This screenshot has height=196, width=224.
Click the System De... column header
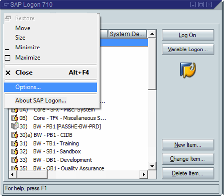127,34
